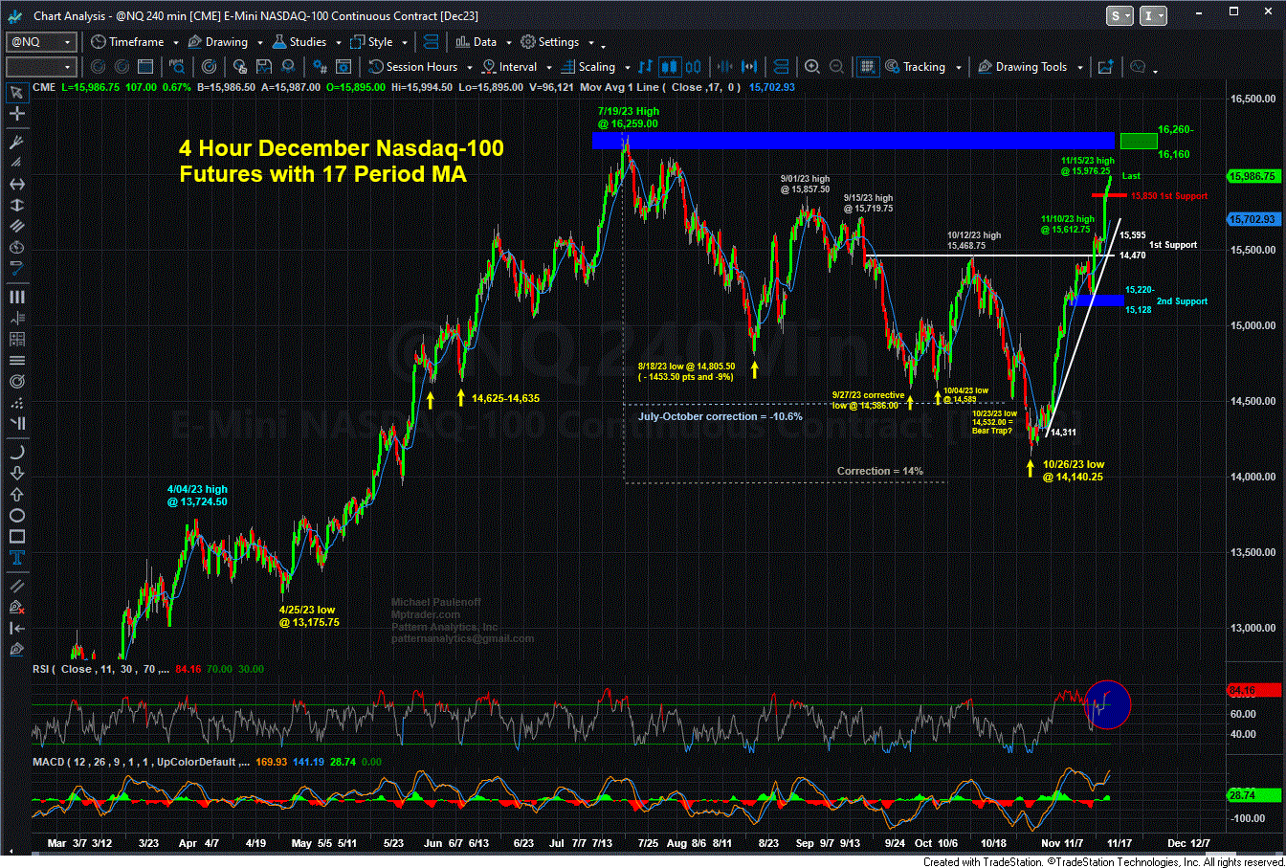1286x868 pixels.
Task: Click the Session Hours button
Action: click(414, 67)
